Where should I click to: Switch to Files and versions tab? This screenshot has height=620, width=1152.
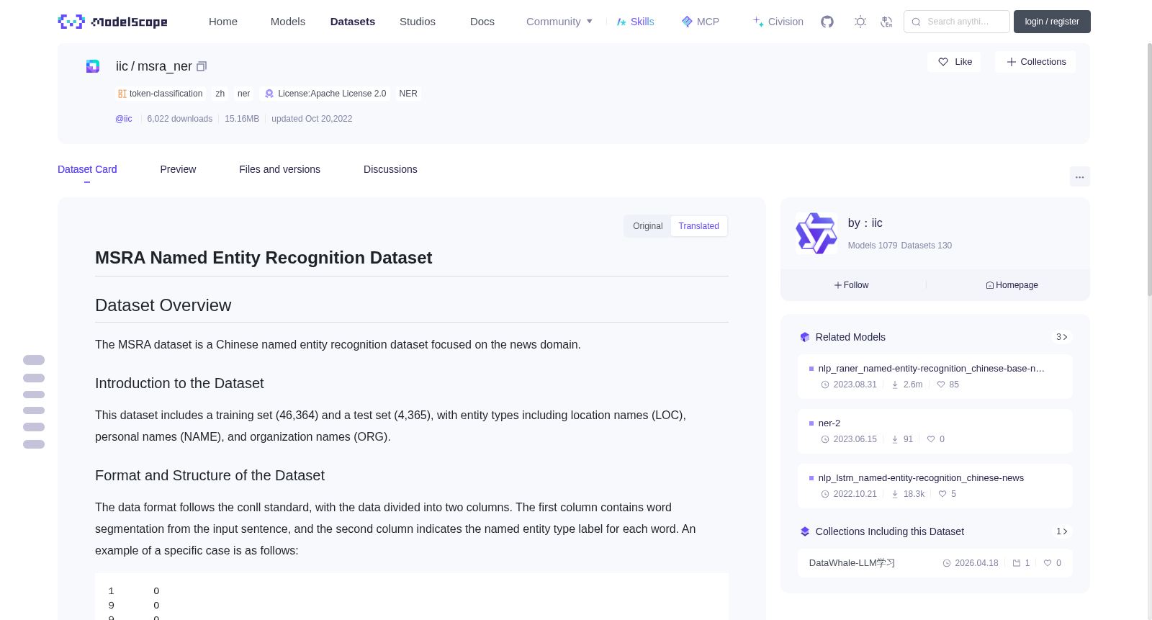coord(279,169)
